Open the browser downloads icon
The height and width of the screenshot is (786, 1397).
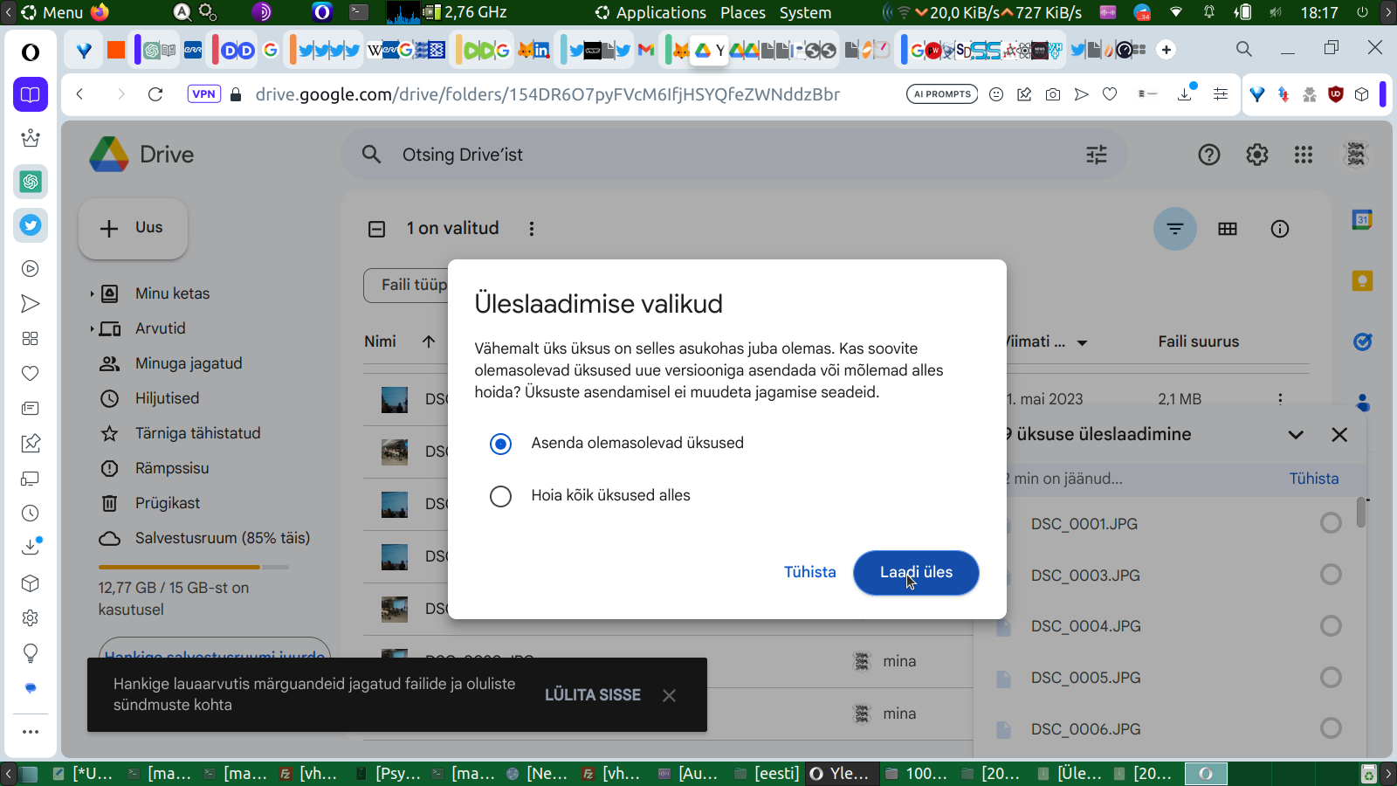1185,93
